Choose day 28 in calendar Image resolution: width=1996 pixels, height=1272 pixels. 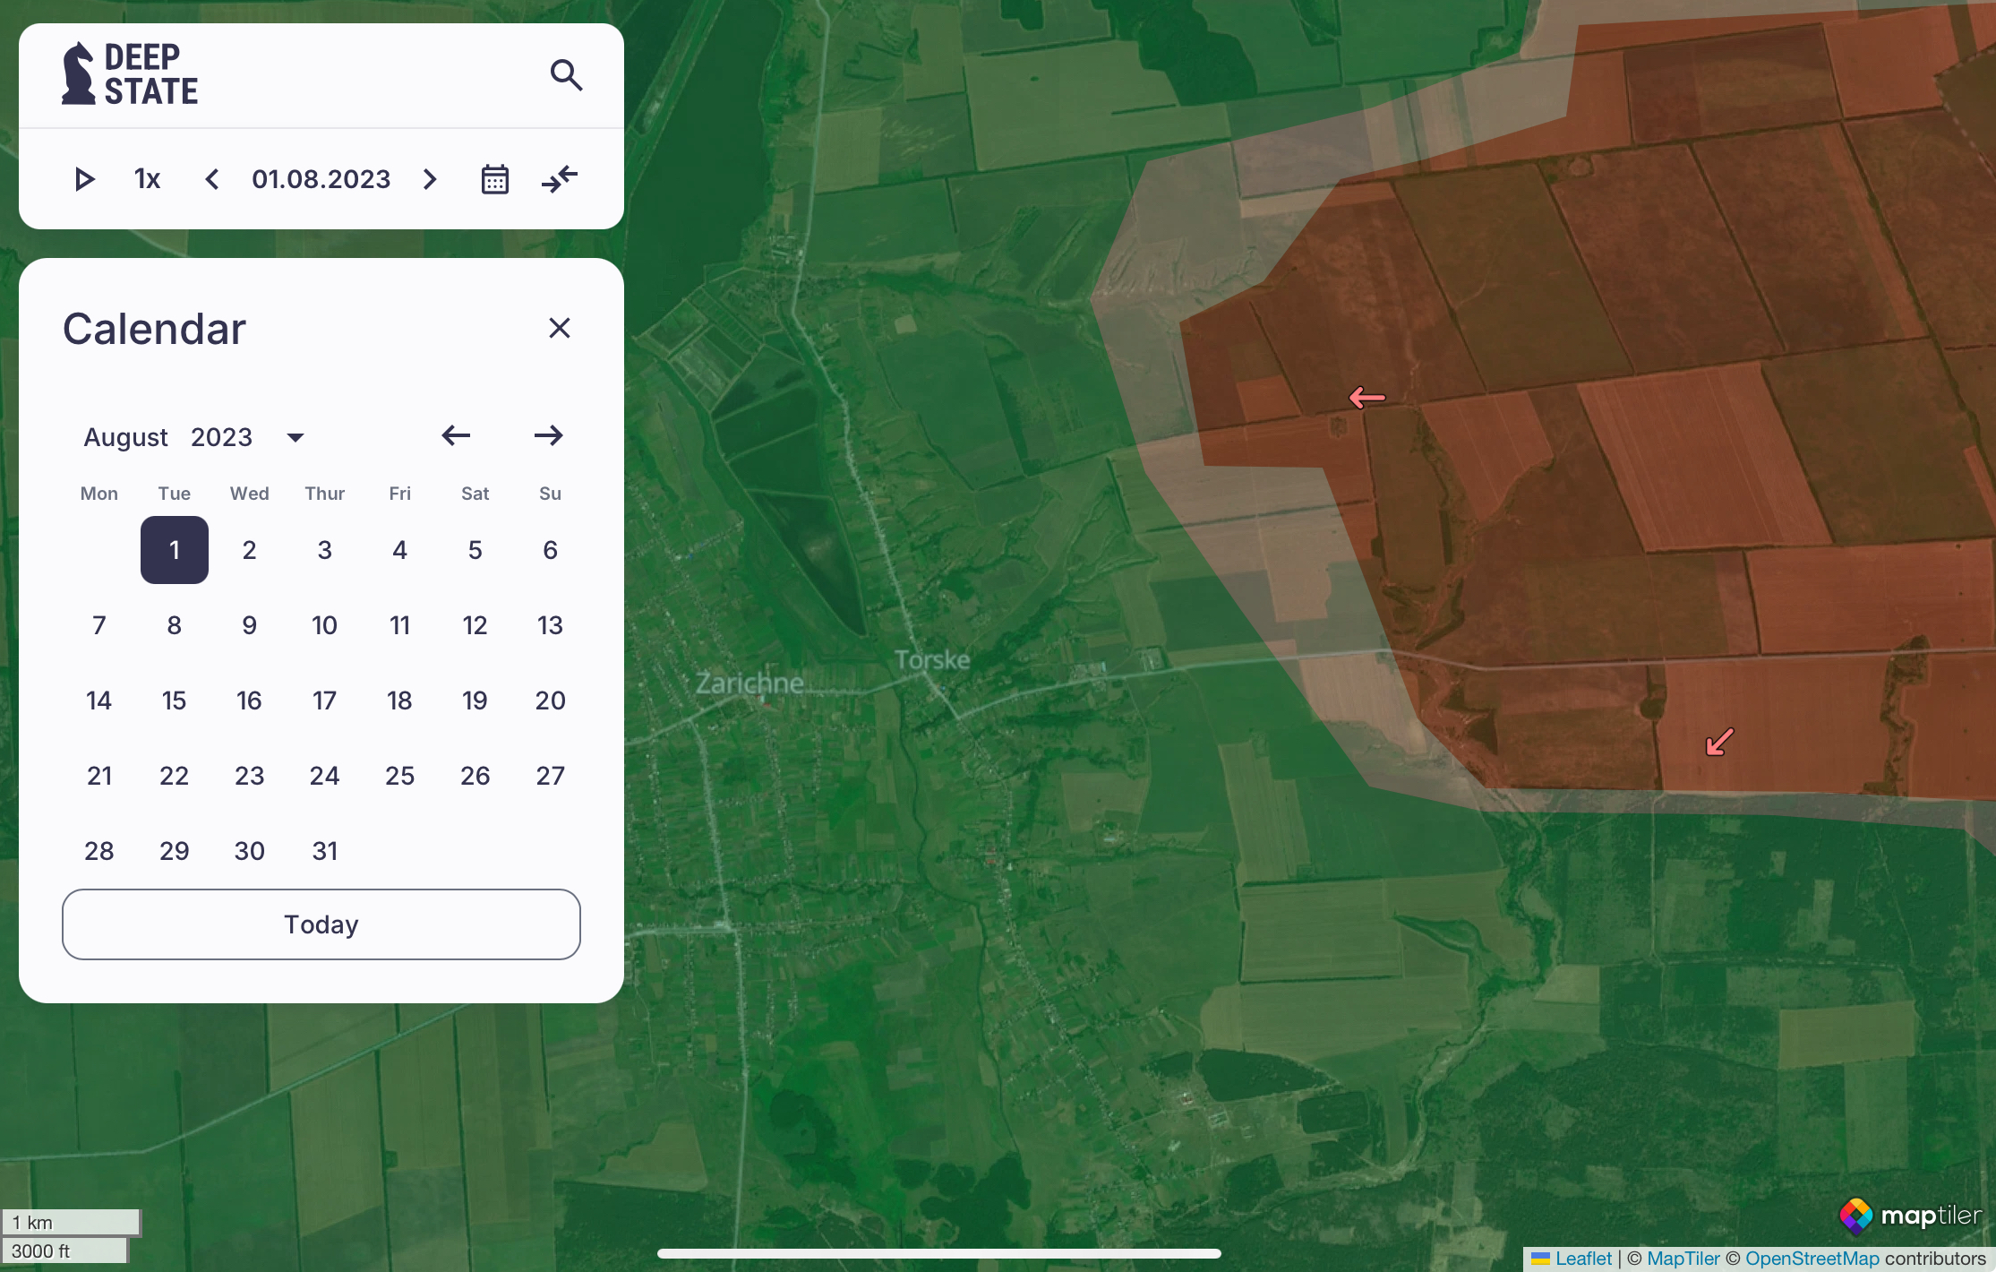coord(99,851)
